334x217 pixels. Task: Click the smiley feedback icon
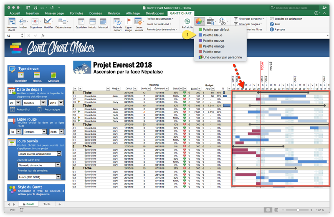tap(316, 13)
